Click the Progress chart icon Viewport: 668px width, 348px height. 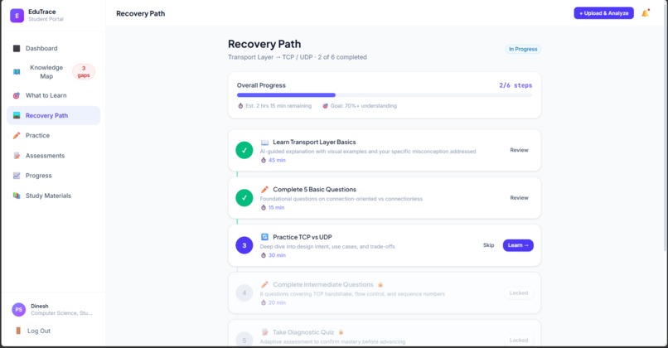click(x=17, y=176)
